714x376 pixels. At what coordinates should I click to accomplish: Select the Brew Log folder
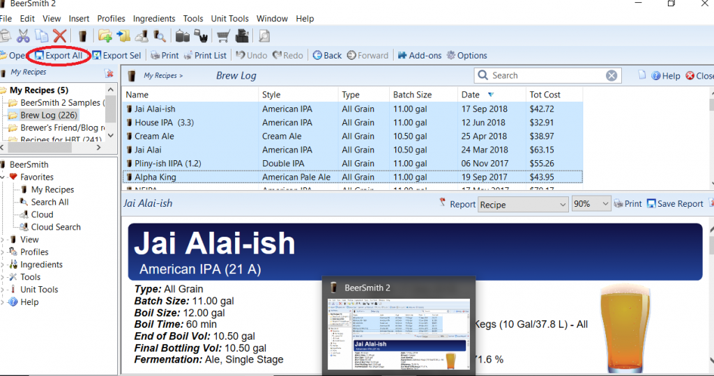48,116
